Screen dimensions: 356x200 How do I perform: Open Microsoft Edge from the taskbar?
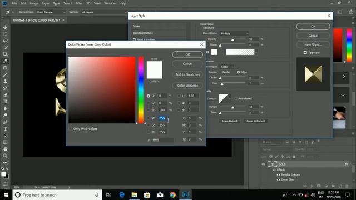click(122, 195)
